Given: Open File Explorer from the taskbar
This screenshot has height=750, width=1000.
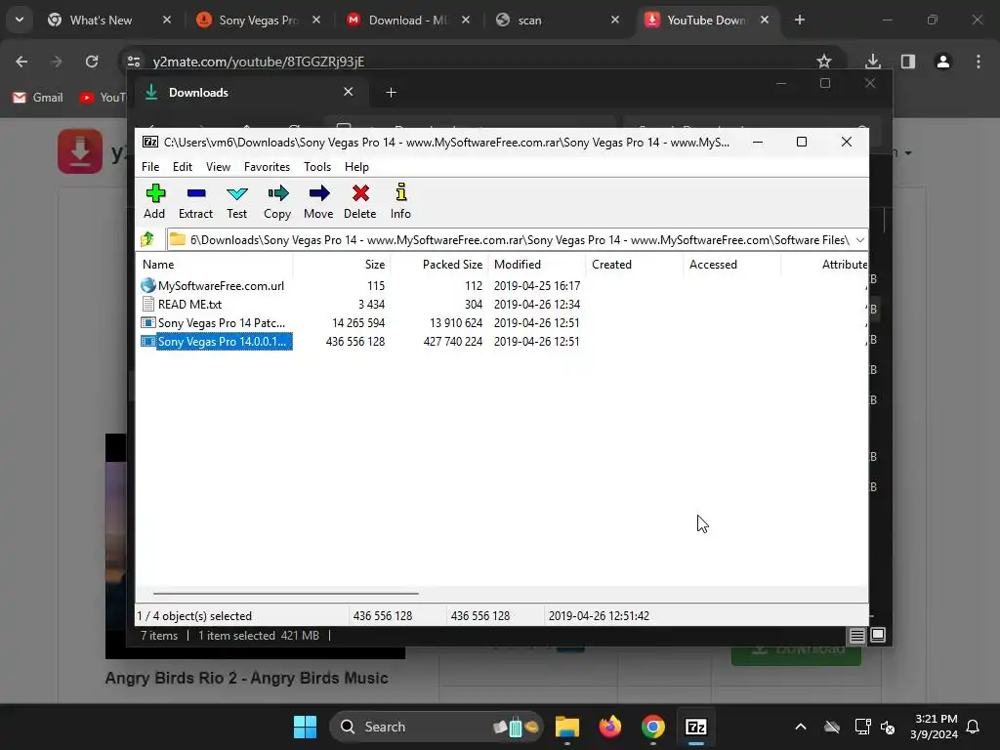Looking at the screenshot, I should point(567,727).
